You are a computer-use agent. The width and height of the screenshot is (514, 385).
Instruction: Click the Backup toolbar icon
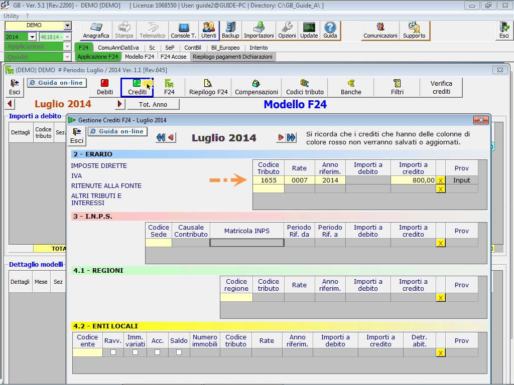coord(230,31)
